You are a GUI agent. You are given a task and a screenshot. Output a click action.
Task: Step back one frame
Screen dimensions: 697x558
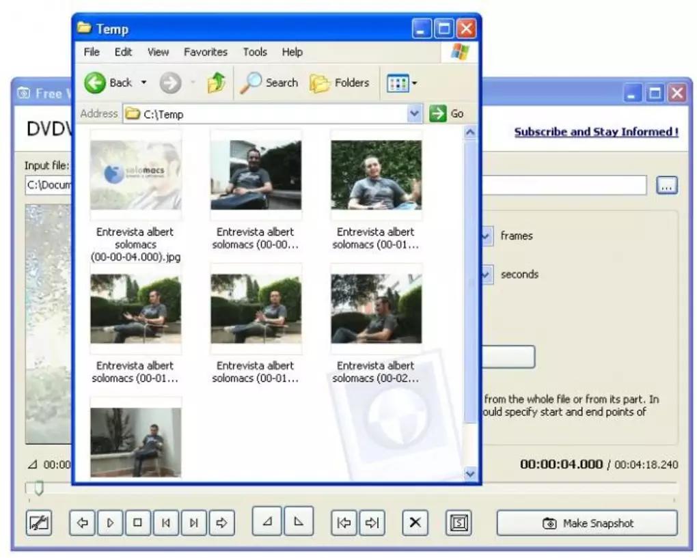165,522
